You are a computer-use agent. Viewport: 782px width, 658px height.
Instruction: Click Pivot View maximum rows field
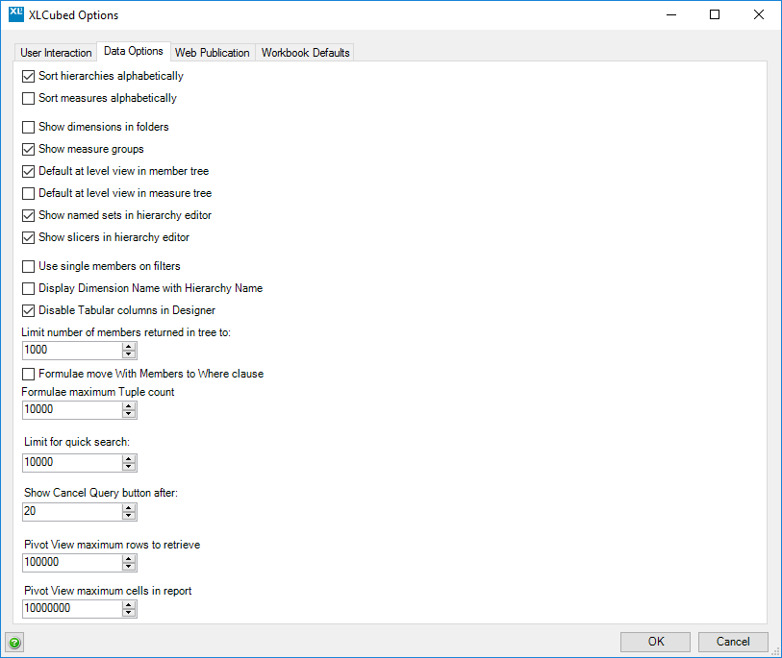coord(72,563)
